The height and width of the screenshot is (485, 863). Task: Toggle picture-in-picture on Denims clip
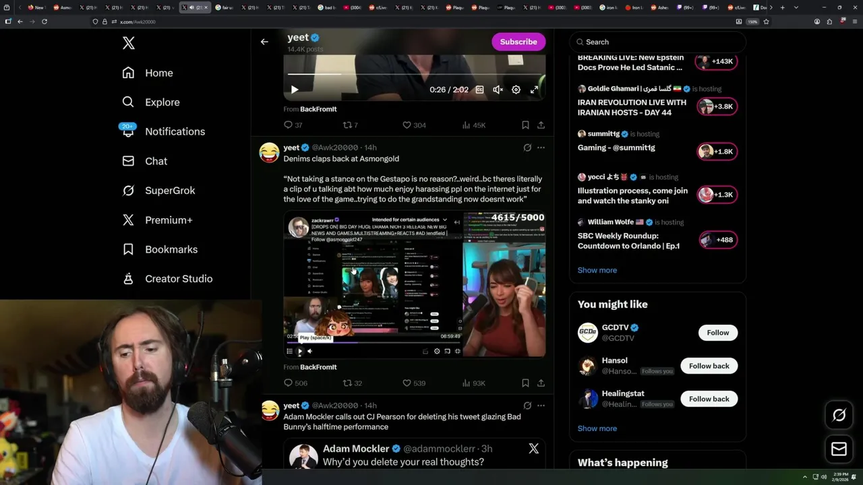point(447,351)
